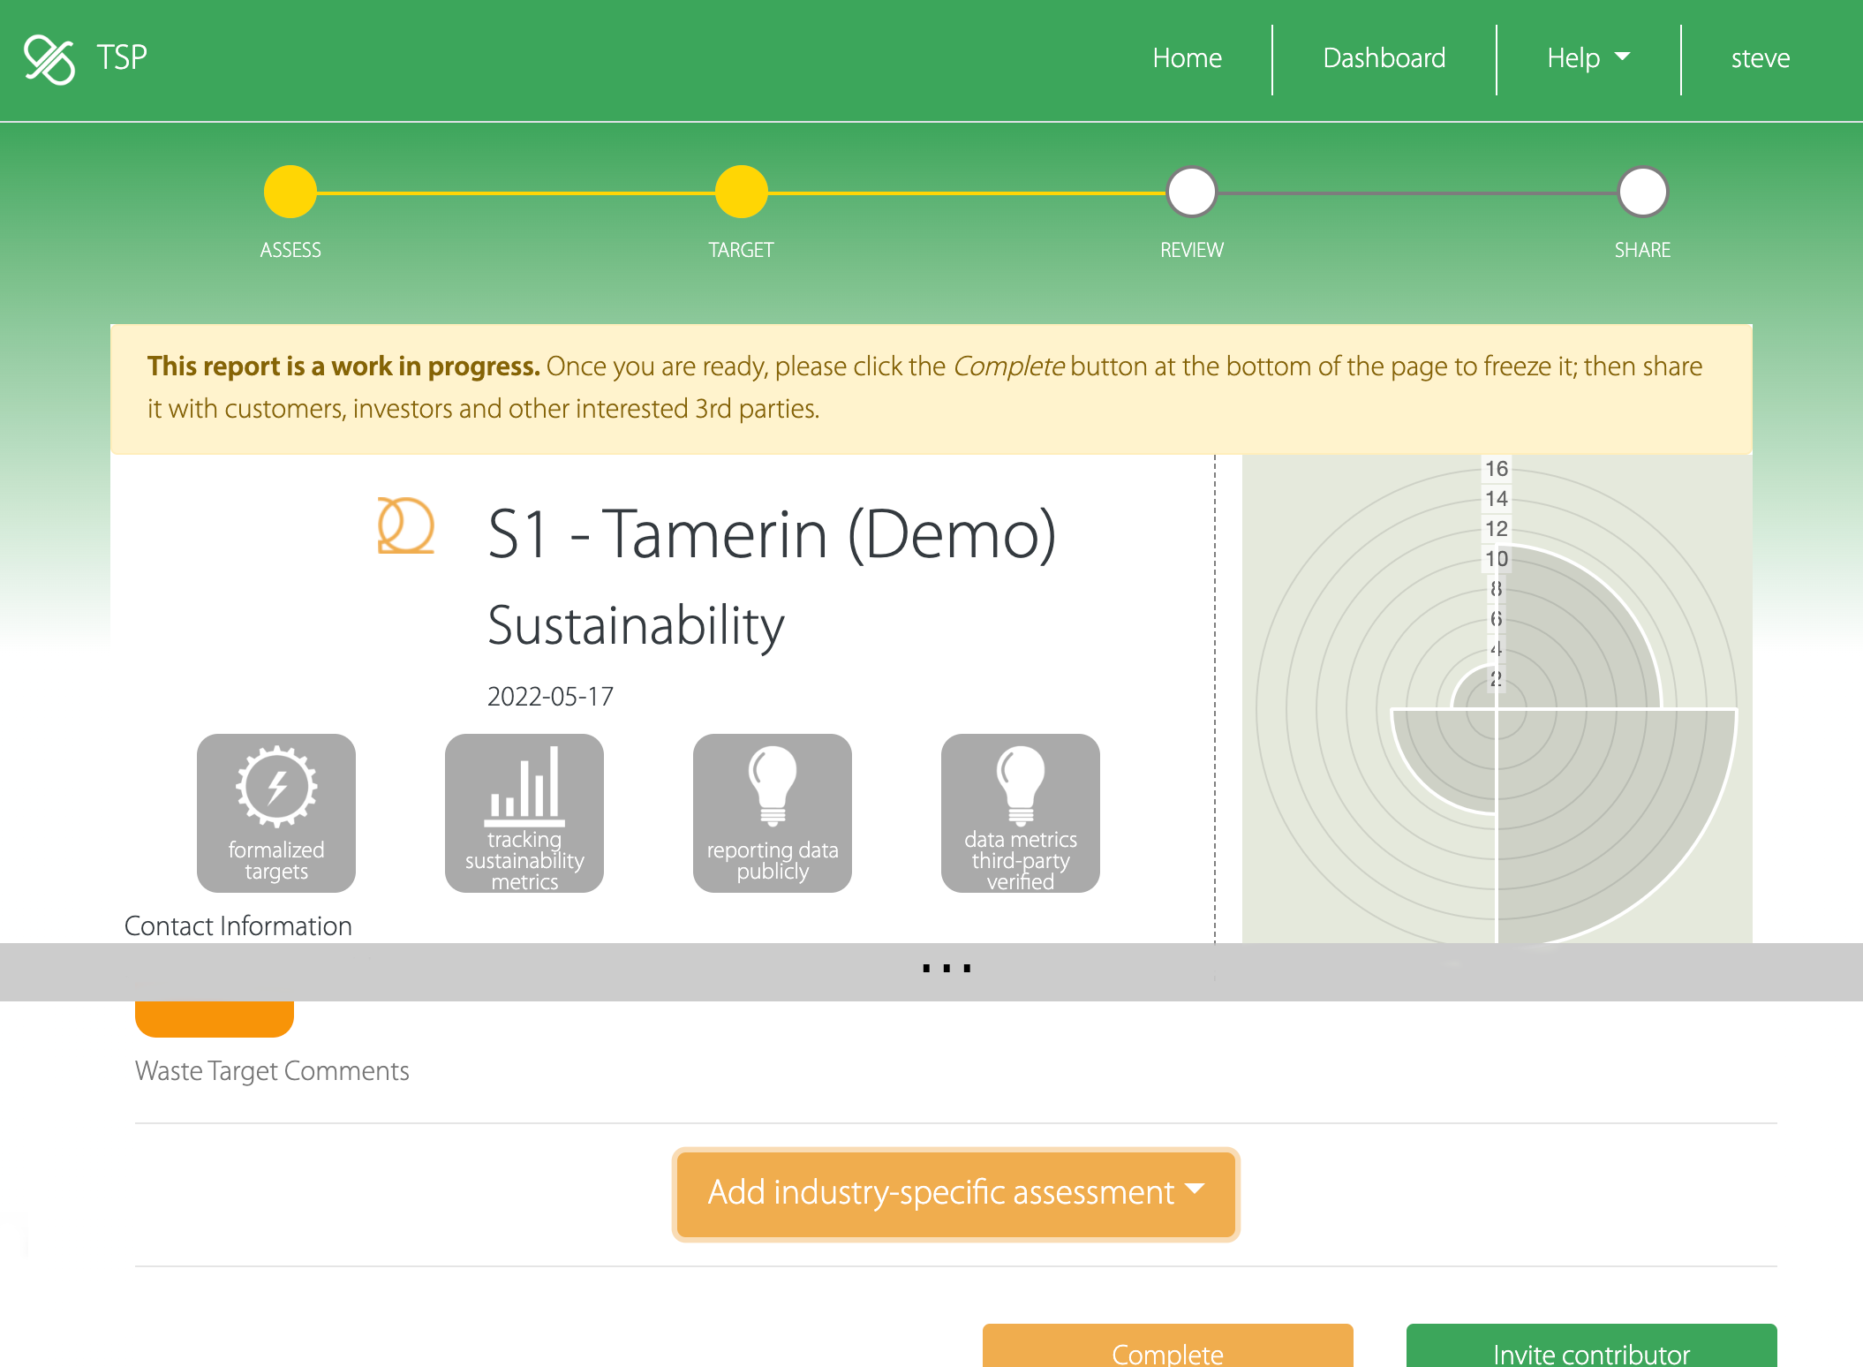
Task: Open the steve user menu
Action: [x=1760, y=58]
